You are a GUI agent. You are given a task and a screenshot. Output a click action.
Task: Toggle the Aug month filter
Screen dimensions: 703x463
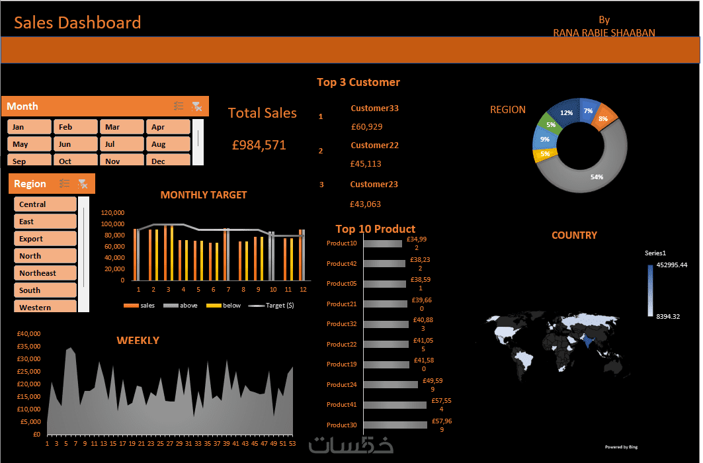(168, 144)
